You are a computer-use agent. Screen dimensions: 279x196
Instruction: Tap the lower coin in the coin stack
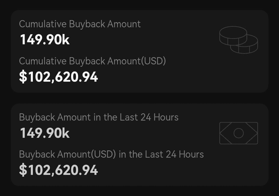247,48
